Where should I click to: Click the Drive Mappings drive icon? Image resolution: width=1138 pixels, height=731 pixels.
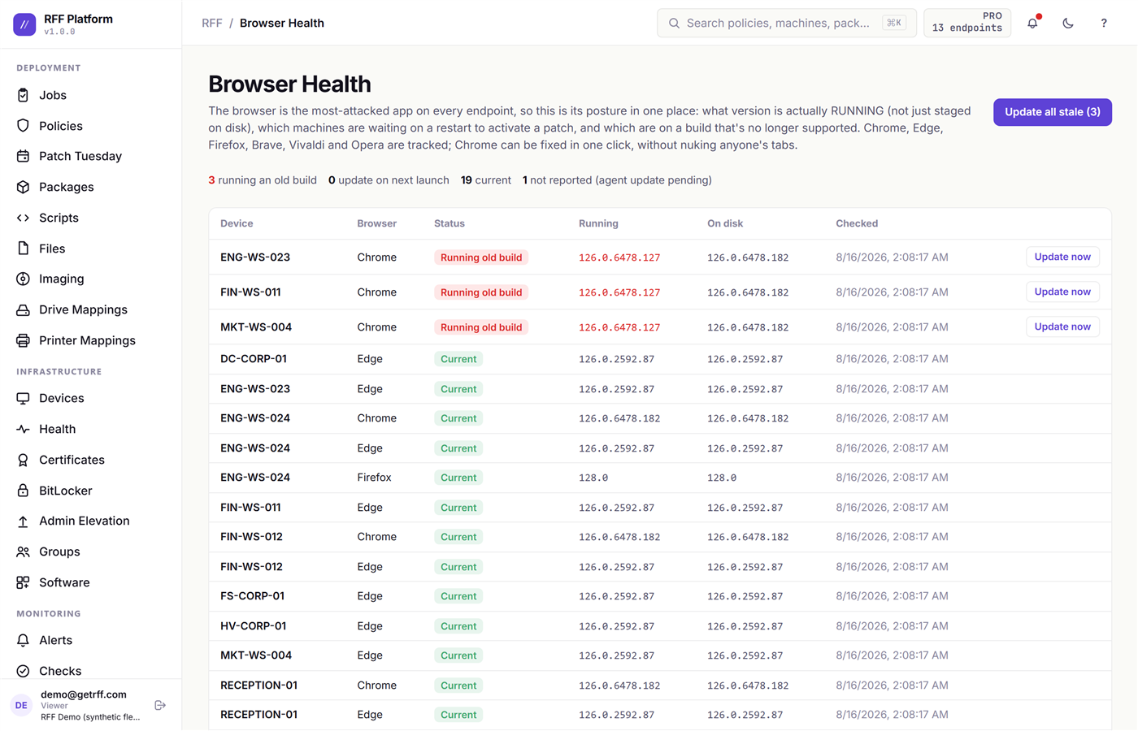23,309
